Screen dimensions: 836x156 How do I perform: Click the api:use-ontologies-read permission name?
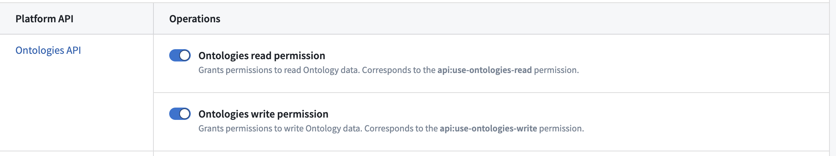(484, 70)
